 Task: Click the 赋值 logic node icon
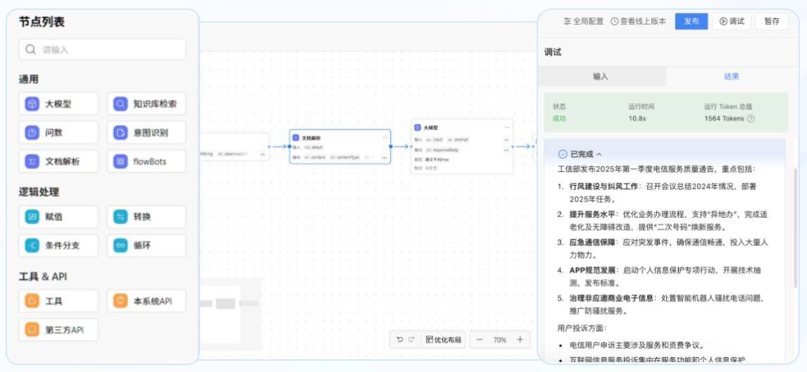point(32,217)
